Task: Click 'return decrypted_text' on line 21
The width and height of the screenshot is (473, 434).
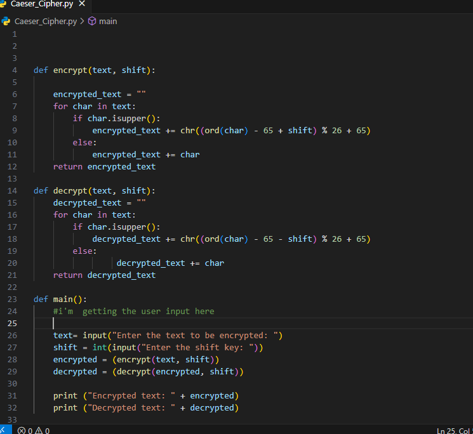Action: pos(104,275)
